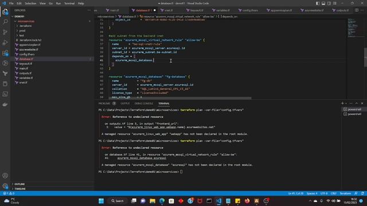Open the Edit menu
This screenshot has width=367, height=206.
[x=19, y=3]
